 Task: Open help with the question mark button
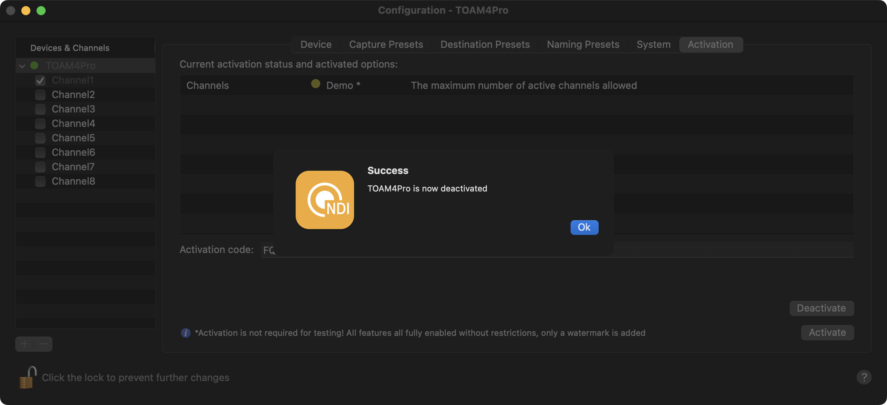[864, 377]
